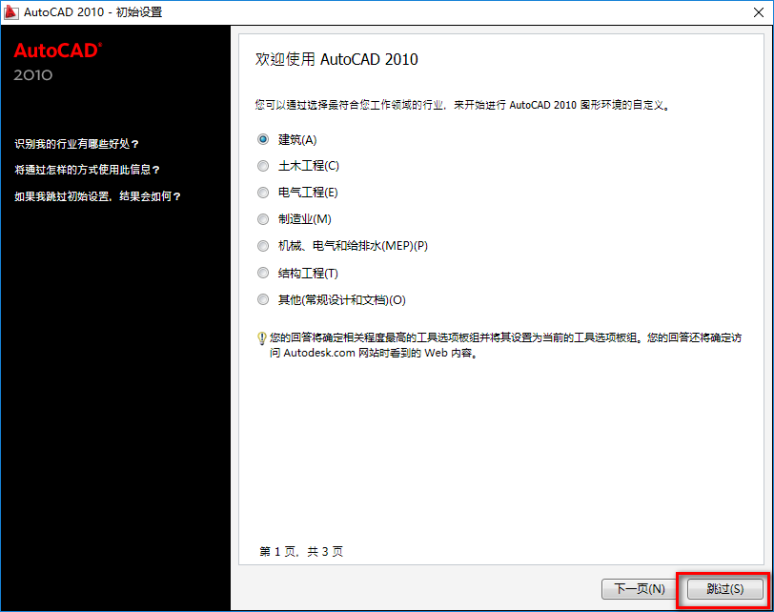Screen dimensions: 774x612
Task: Select 其他(常规设计和文档)(O)
Action: pos(262,298)
